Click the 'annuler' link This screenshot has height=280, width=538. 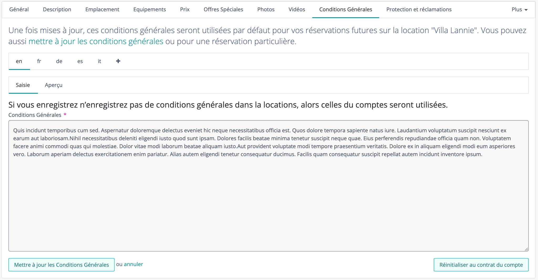pos(133,264)
